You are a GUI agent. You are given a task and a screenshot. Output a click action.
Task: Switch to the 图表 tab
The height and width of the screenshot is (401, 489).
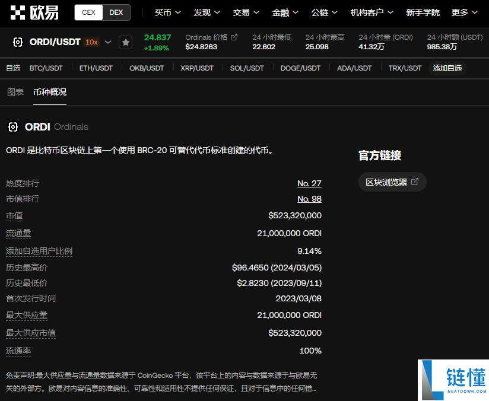click(15, 92)
